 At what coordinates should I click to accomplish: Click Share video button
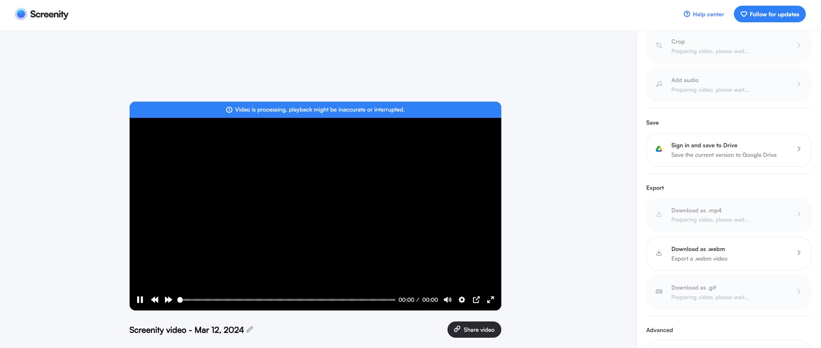(x=474, y=330)
